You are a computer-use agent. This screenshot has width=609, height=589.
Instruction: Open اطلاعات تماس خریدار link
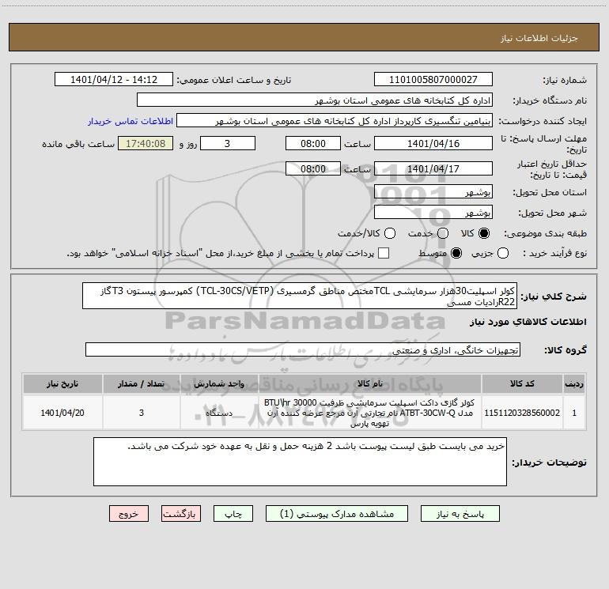130,121
